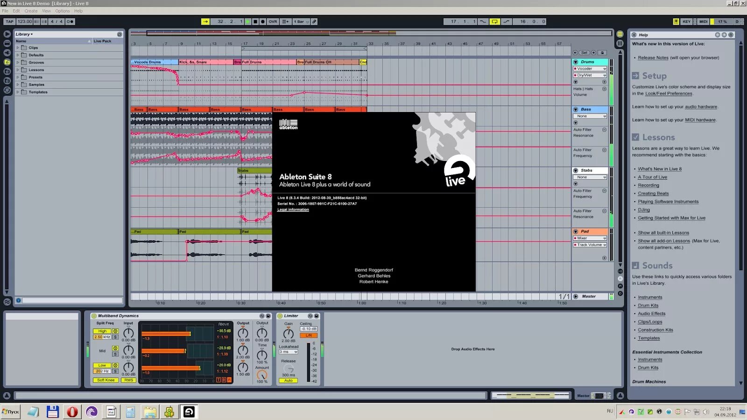Image resolution: width=747 pixels, height=420 pixels.
Task: Open Limiter Lookahead 3 ms dropdown
Action: [x=289, y=352]
